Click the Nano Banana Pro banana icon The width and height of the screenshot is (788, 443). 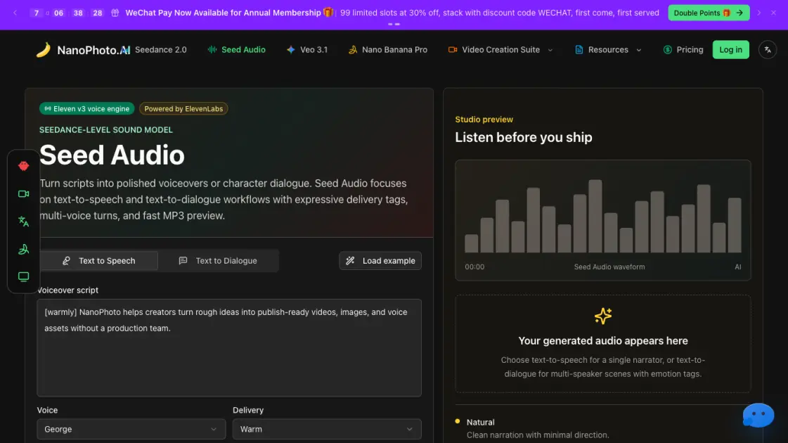[353, 50]
